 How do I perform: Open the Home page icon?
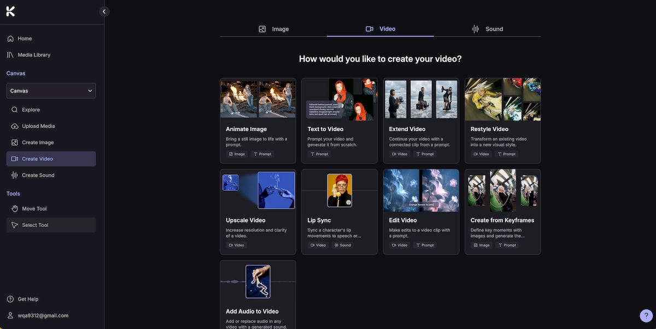[10, 39]
